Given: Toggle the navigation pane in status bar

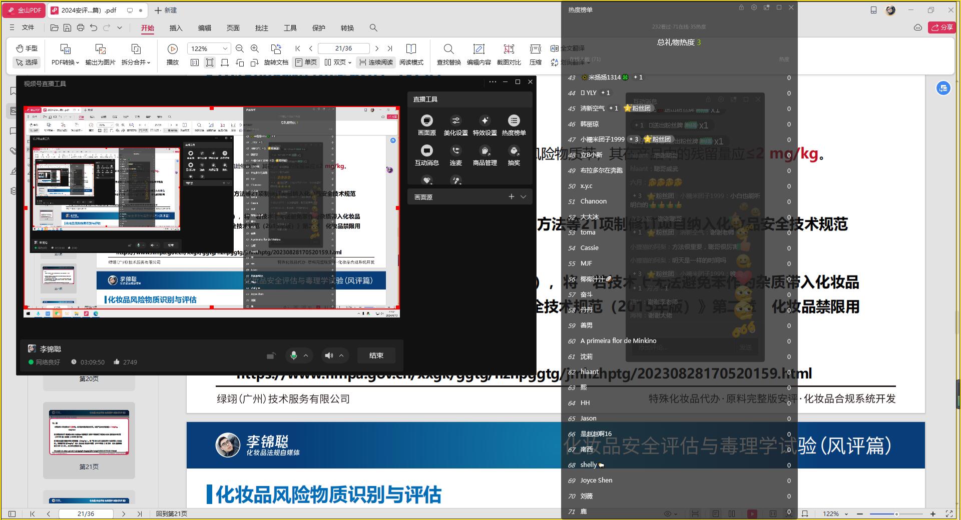Looking at the screenshot, I should tap(12, 513).
